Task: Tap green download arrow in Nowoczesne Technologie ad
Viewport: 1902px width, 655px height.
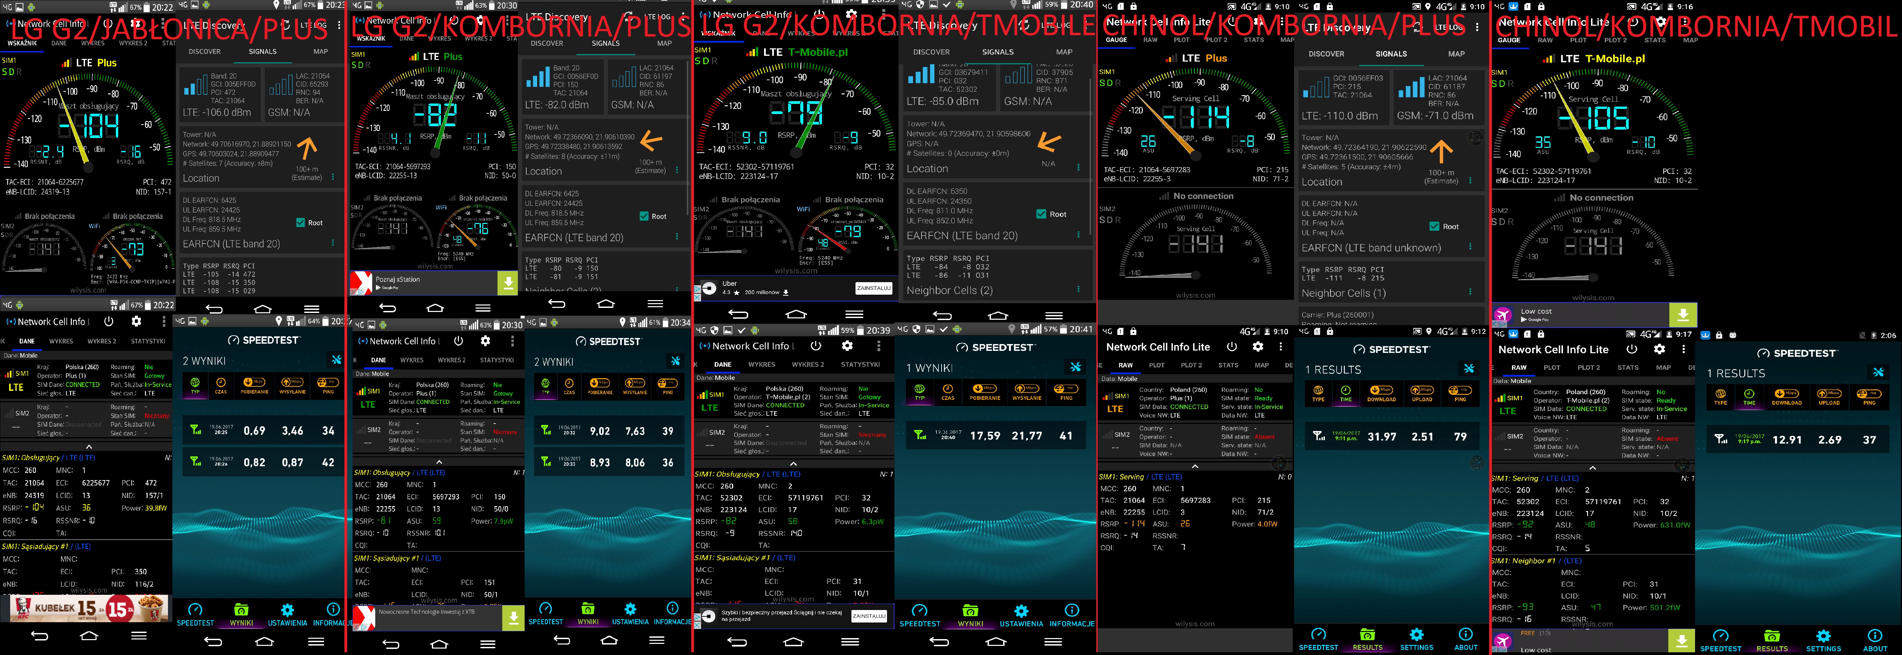Action: 513,617
